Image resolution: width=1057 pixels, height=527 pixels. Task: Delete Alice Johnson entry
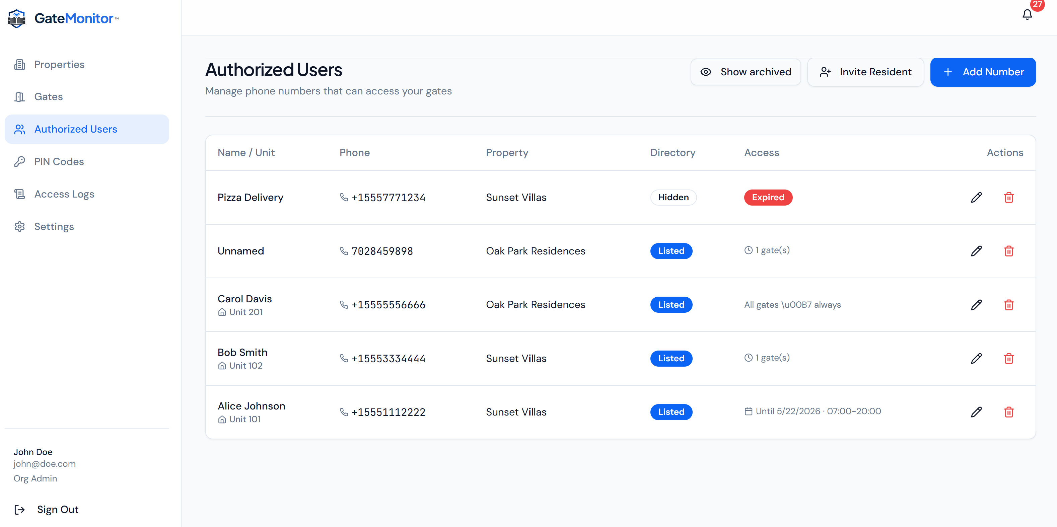(x=1008, y=412)
